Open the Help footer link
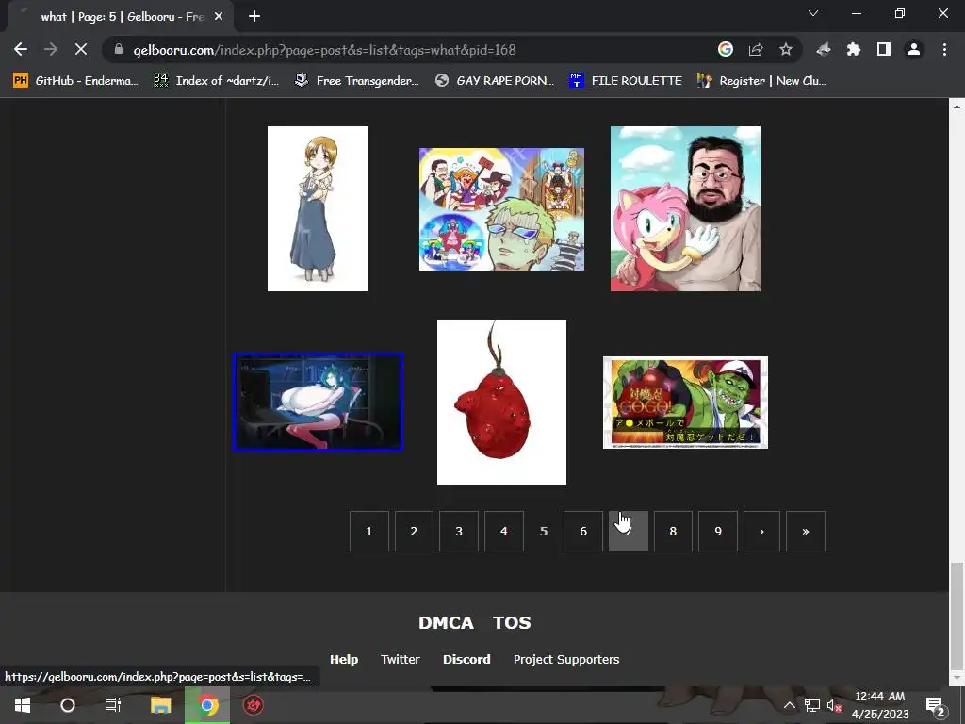 (343, 659)
